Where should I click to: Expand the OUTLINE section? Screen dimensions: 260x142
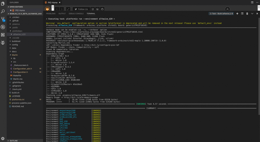(14, 140)
